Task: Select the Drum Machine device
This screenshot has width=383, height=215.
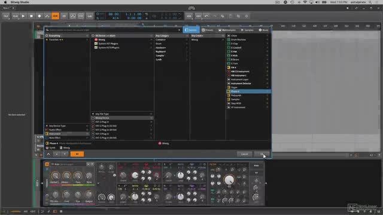Action: (248, 39)
